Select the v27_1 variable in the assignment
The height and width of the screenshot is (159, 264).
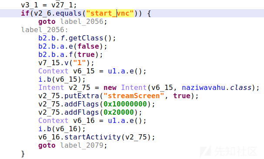pos(62,5)
